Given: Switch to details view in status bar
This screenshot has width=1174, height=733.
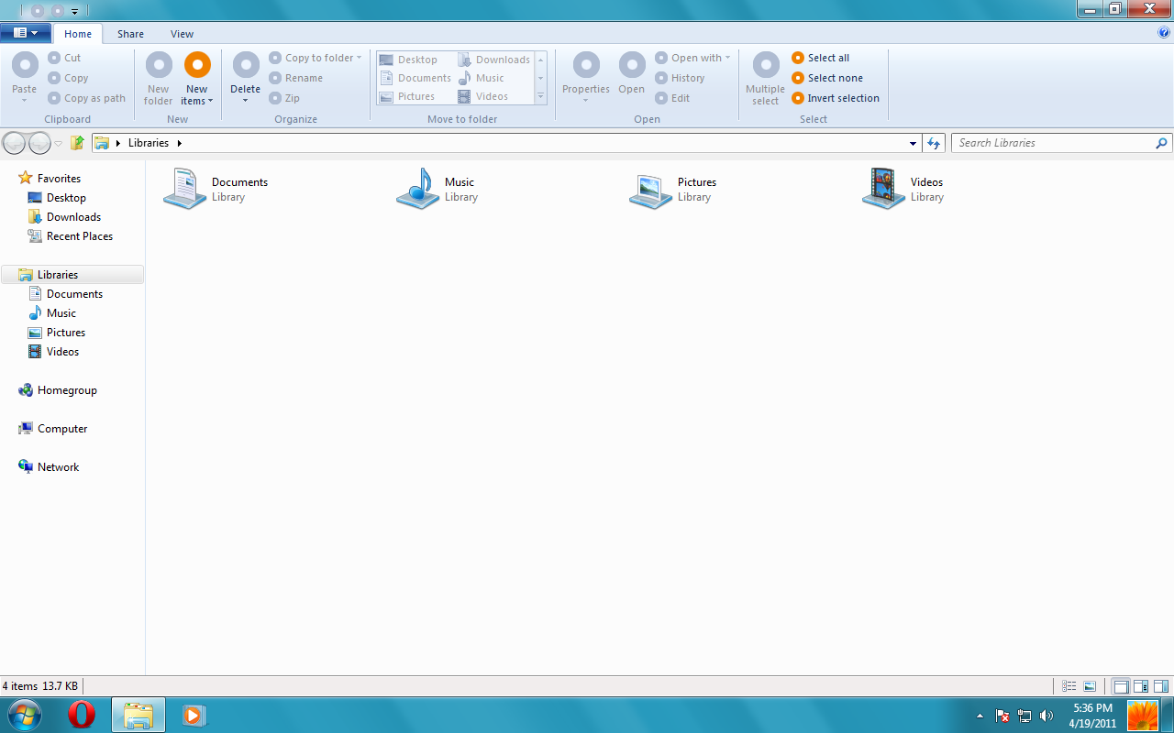Looking at the screenshot, I should pyautogui.click(x=1069, y=686).
